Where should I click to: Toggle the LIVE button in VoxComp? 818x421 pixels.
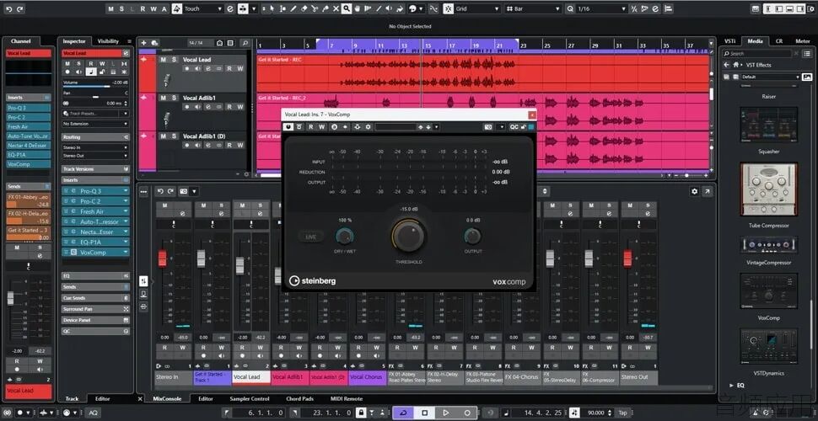coord(311,237)
